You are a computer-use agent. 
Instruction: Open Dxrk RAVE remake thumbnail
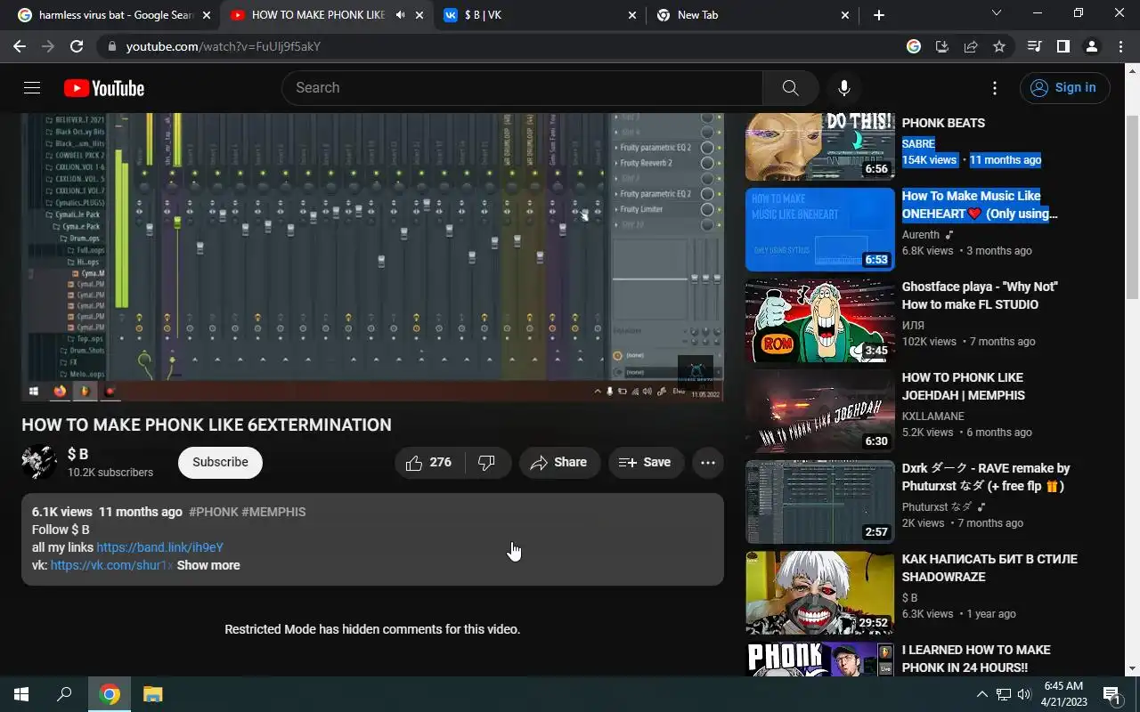pos(819,501)
